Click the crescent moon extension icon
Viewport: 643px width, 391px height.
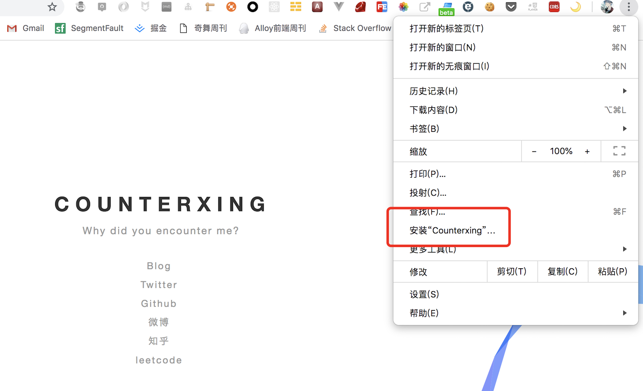click(576, 7)
